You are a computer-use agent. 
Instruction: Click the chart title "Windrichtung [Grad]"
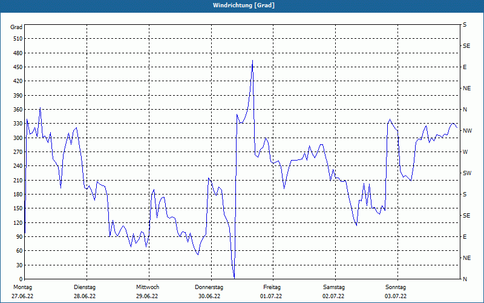pyautogui.click(x=244, y=5)
